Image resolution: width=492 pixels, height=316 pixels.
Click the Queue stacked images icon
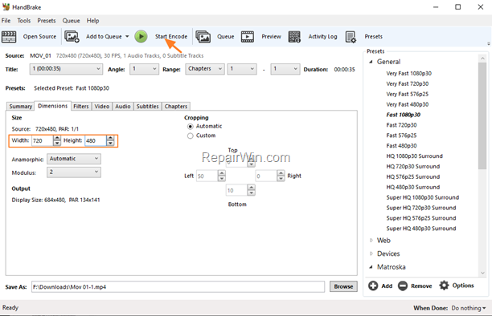(203, 37)
